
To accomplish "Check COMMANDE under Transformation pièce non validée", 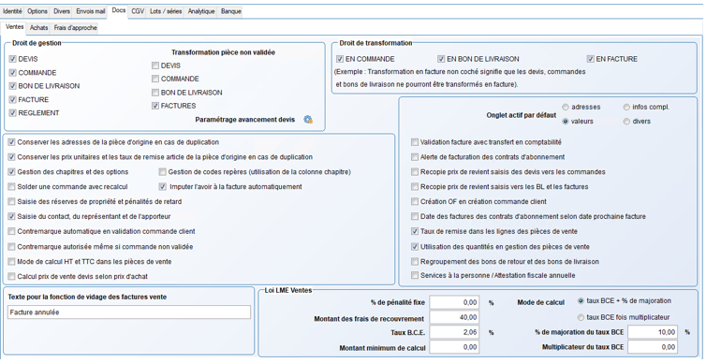I will click(155, 79).
